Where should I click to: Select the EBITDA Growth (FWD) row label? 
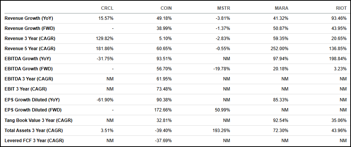click(x=28, y=69)
